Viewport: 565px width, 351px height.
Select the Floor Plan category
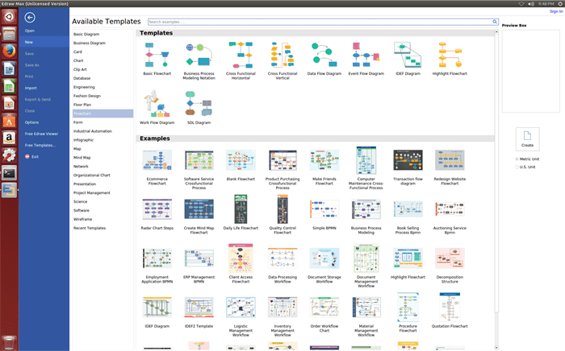pos(82,105)
